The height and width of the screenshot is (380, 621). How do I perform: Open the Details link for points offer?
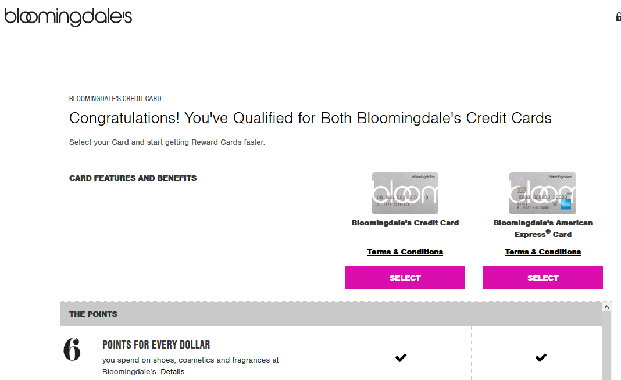[x=172, y=372]
